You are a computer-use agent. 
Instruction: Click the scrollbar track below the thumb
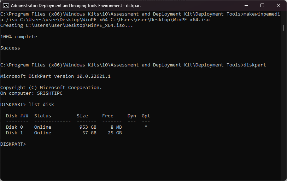pyautogui.click(x=284, y=106)
